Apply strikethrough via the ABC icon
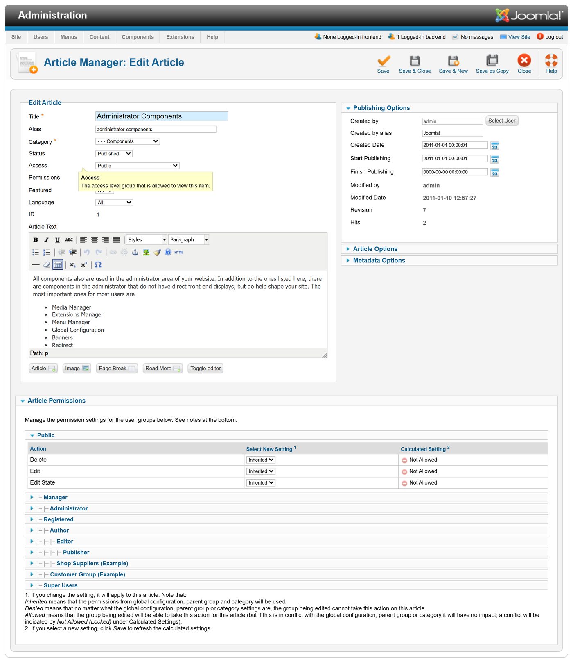573x660 pixels. tap(69, 240)
